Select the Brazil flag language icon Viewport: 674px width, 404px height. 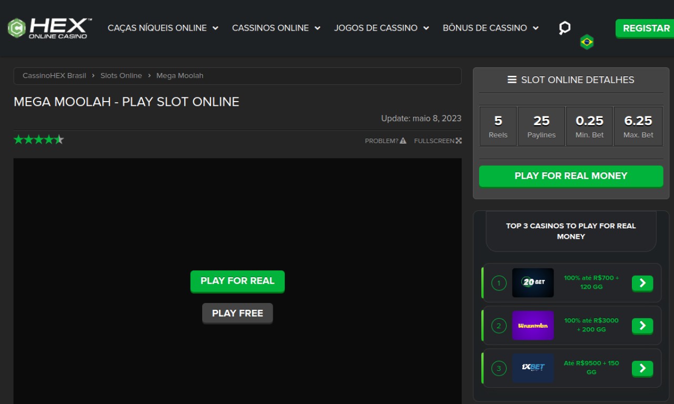pyautogui.click(x=587, y=42)
